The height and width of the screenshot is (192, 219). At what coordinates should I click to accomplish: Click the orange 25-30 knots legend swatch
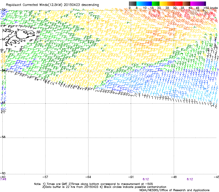(x=171, y=4)
